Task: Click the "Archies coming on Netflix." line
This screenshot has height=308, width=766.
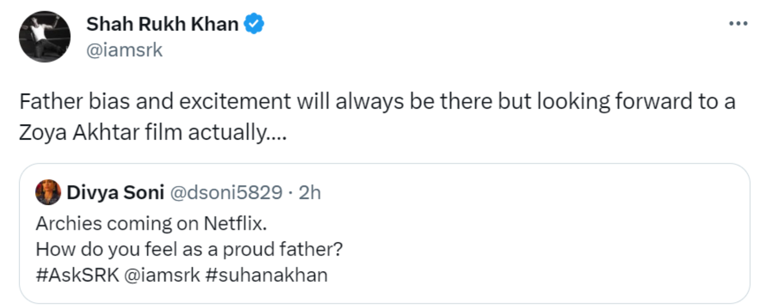Action: click(151, 224)
